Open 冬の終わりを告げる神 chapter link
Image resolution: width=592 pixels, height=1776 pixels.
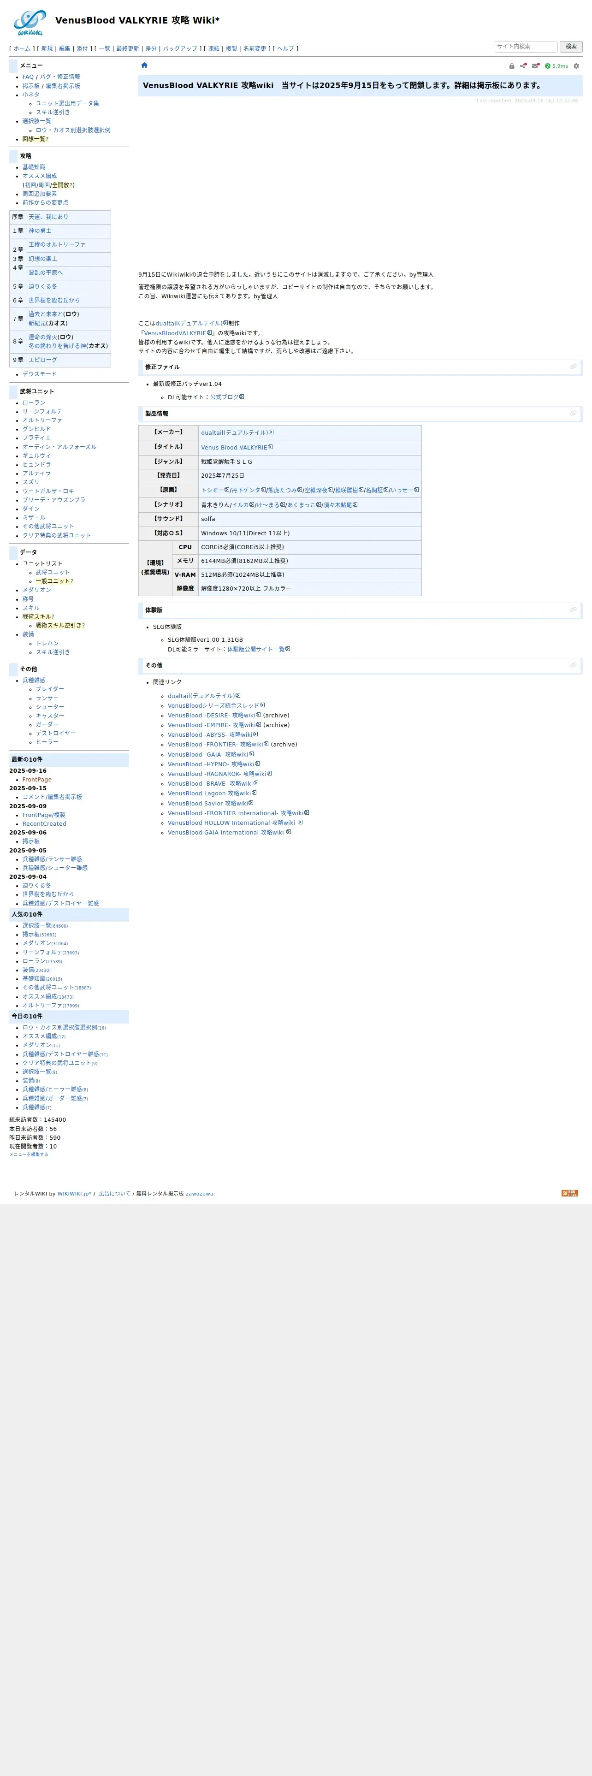point(57,346)
